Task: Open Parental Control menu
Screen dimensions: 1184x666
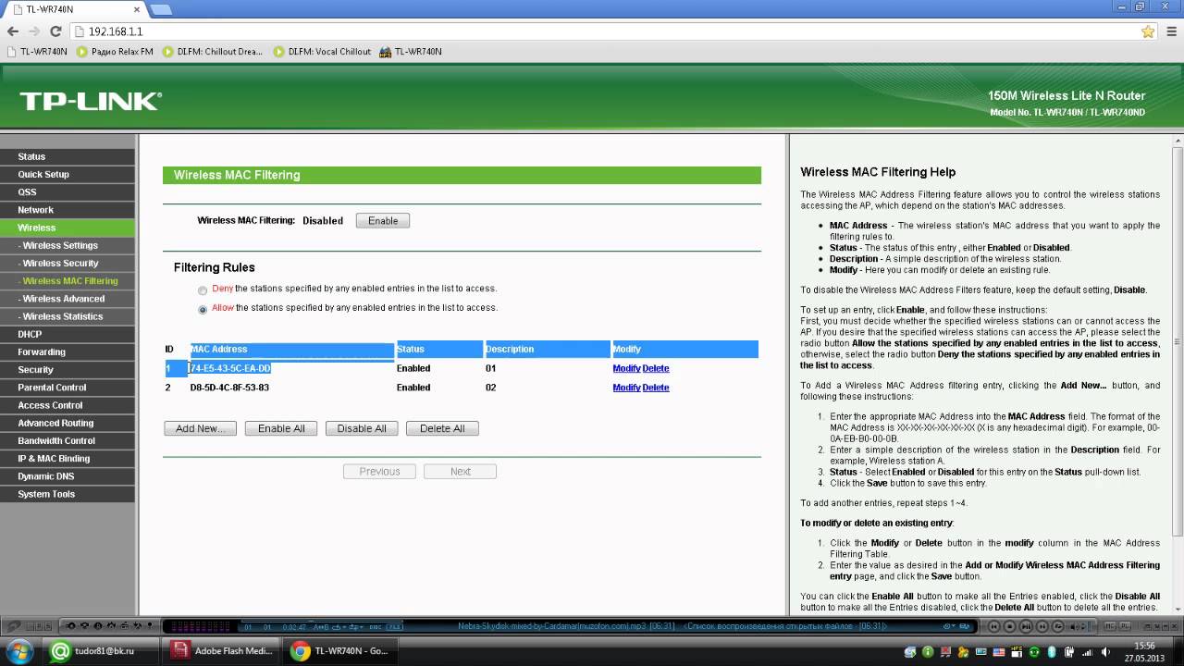Action: [68, 388]
